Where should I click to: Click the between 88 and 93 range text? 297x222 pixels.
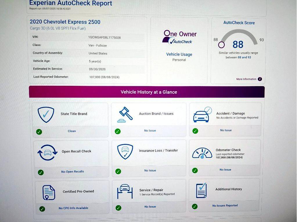(x=238, y=57)
